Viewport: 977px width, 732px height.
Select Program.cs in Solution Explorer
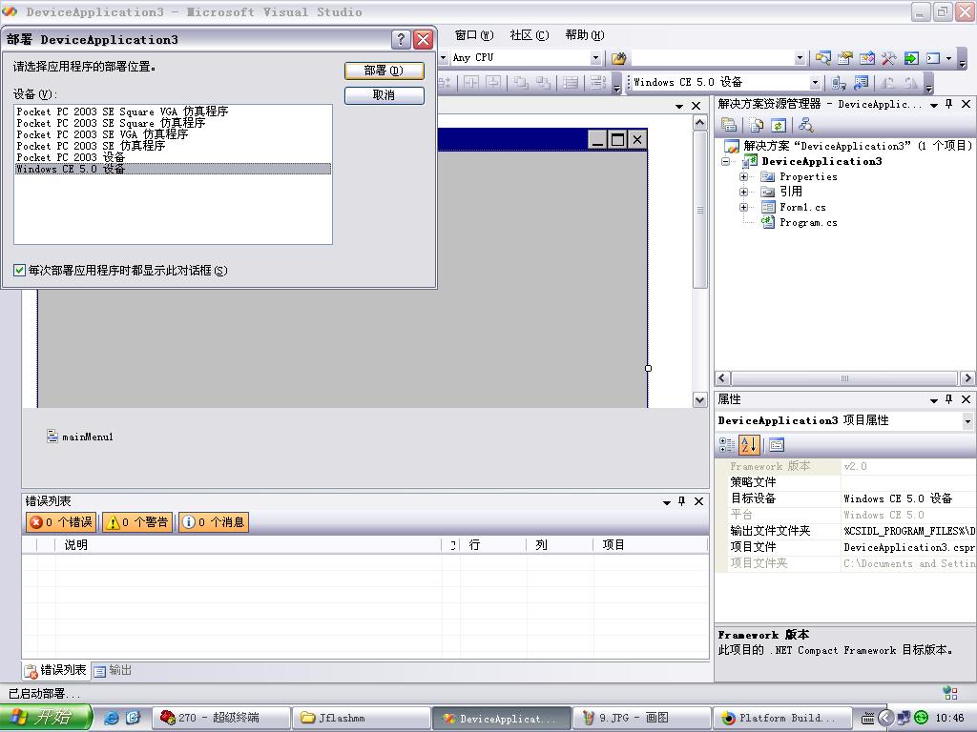(x=808, y=222)
